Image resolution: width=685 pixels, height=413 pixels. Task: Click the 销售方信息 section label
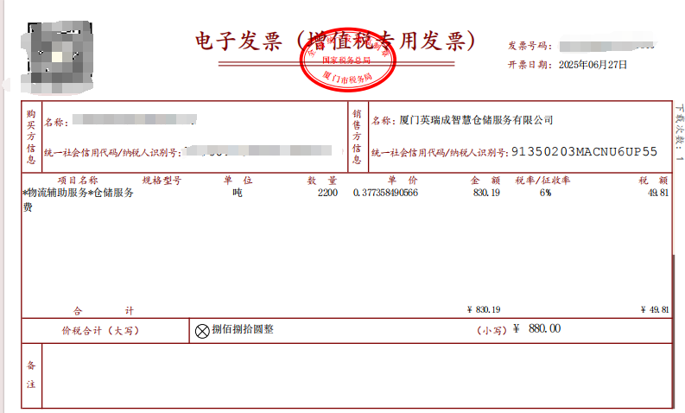coord(356,136)
